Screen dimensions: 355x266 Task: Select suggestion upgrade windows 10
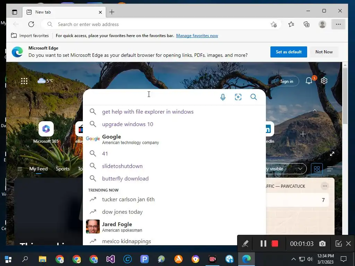174,124
